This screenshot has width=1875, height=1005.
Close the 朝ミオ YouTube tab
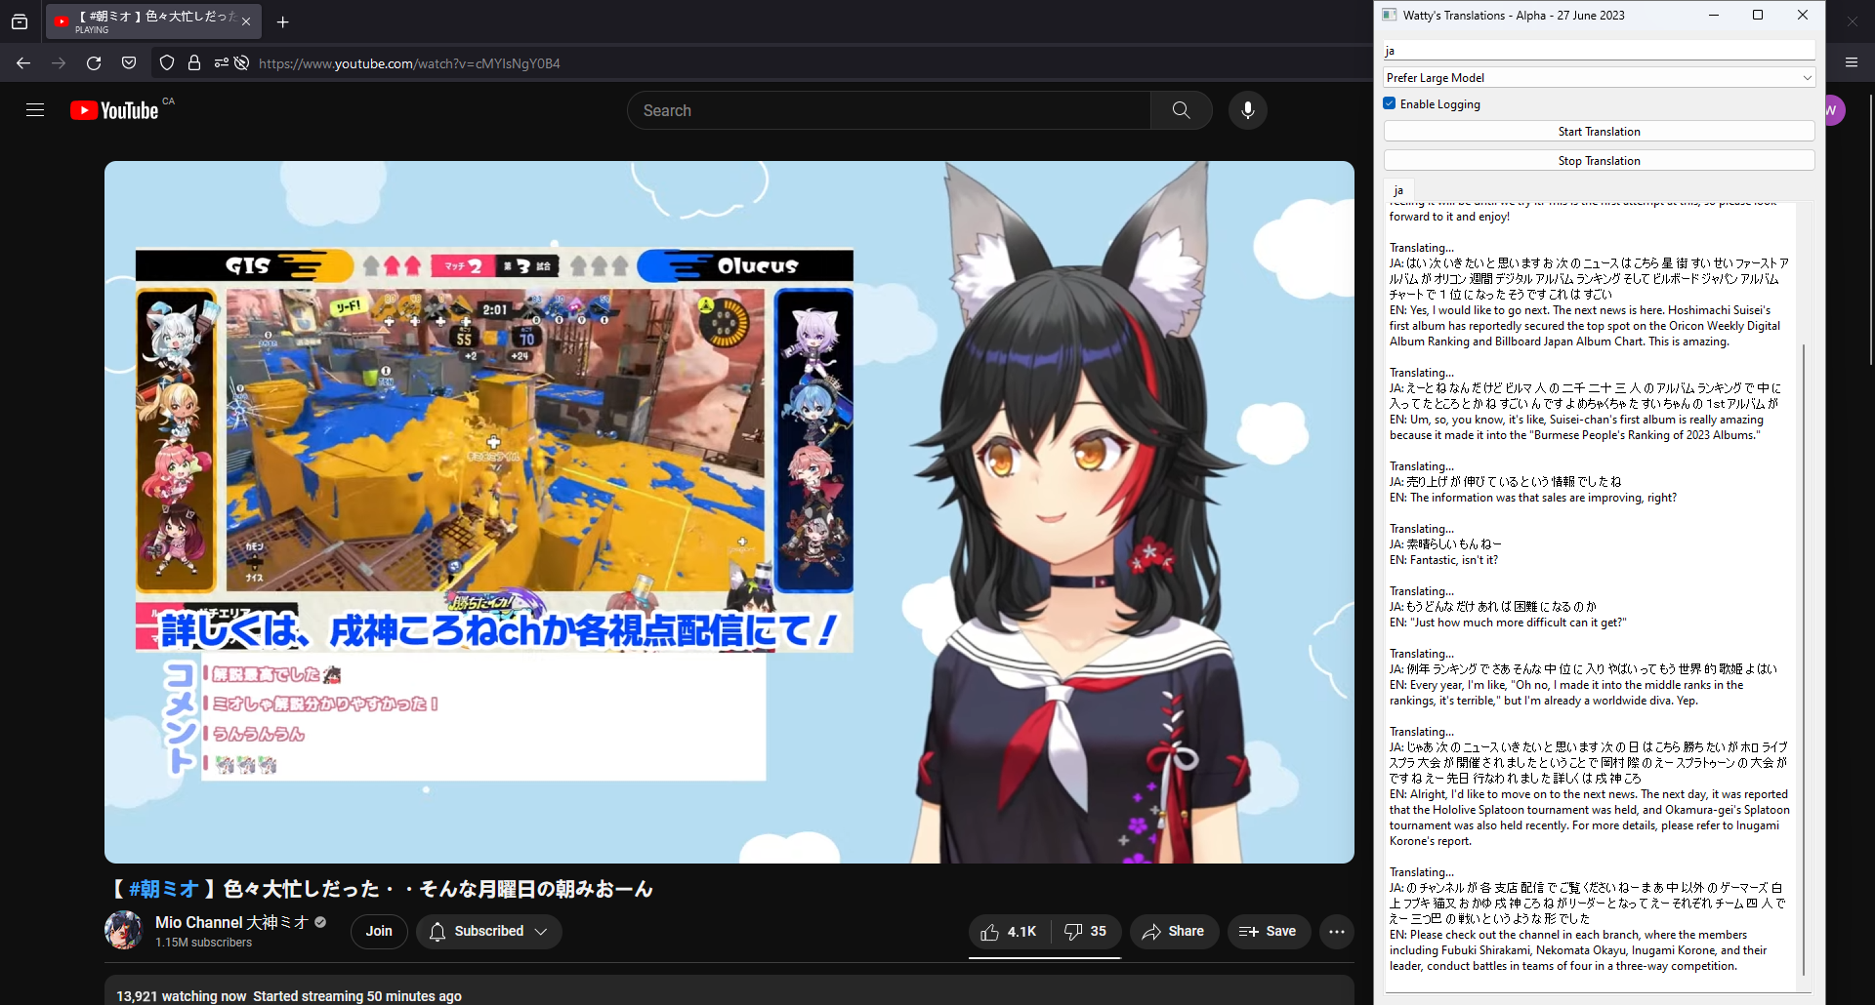click(x=246, y=21)
